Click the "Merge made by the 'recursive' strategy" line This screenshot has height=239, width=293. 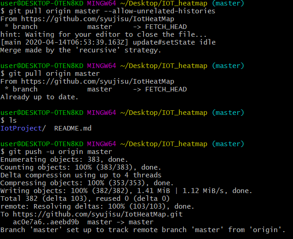tap(81, 50)
